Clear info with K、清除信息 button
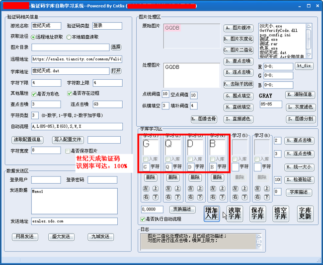This screenshot has width=323, height=265. 300,95
